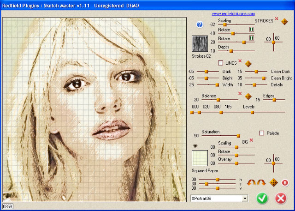295x211 pixels.
Task: Select the Strokes-02 texture thumbnail
Action: pos(200,44)
